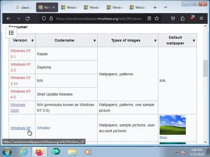Open the Windows XP link

click(x=21, y=128)
